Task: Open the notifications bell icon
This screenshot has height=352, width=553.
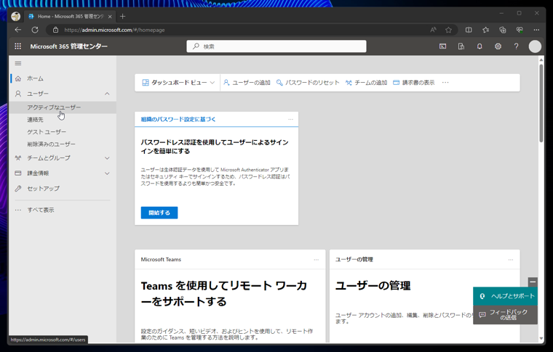Action: [x=480, y=46]
